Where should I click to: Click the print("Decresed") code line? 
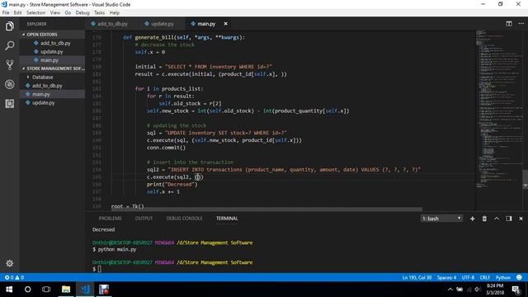pos(172,184)
